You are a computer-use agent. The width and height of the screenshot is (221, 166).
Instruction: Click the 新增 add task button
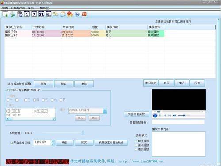point(44,84)
